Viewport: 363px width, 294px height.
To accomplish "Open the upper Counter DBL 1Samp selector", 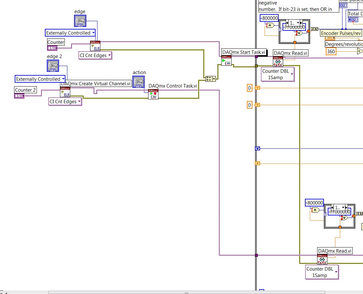I will (x=278, y=74).
